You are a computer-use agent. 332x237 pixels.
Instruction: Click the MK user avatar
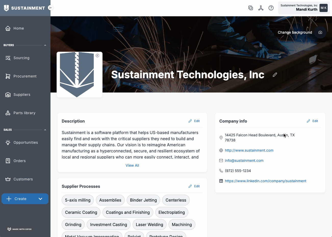coord(323,8)
